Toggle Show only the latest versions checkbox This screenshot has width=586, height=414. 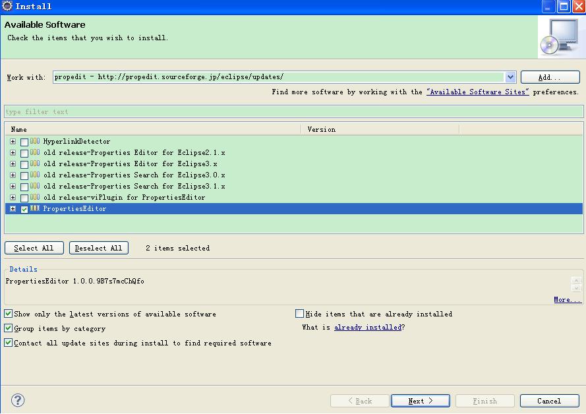tap(8, 314)
